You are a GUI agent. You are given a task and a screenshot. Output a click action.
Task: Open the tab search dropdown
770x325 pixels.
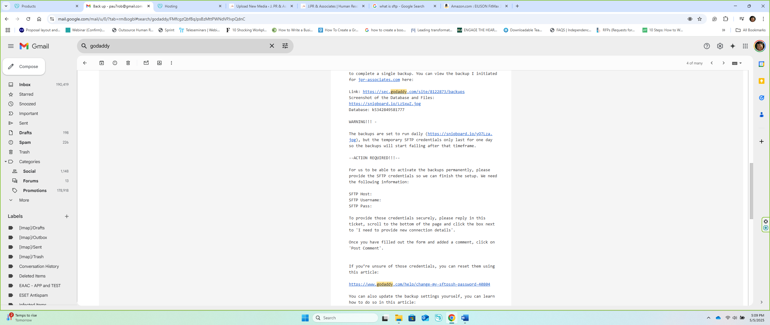pos(6,6)
